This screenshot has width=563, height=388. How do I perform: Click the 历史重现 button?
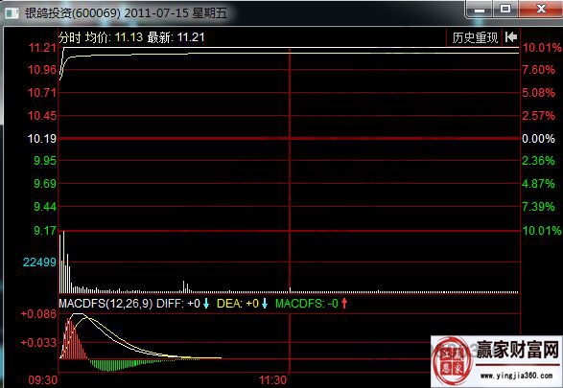coord(475,37)
